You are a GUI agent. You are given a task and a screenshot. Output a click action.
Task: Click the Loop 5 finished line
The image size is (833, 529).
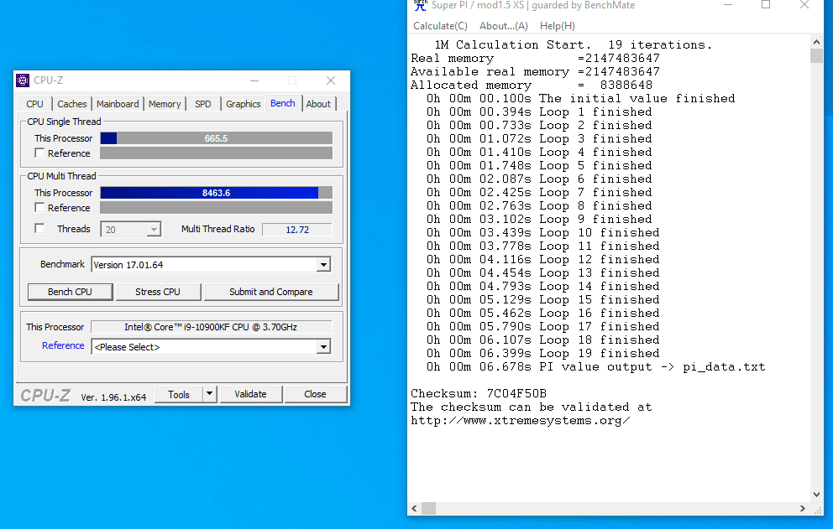[539, 165]
